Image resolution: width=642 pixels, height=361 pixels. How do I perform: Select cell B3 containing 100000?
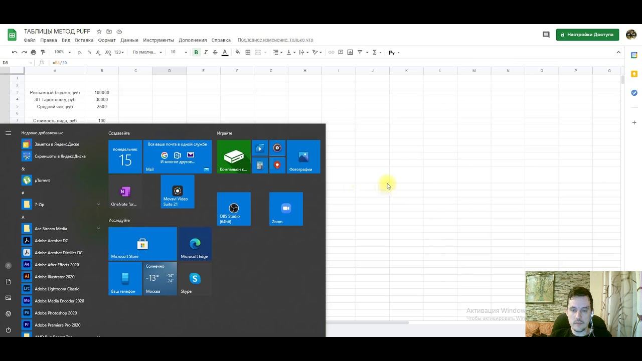coord(102,92)
